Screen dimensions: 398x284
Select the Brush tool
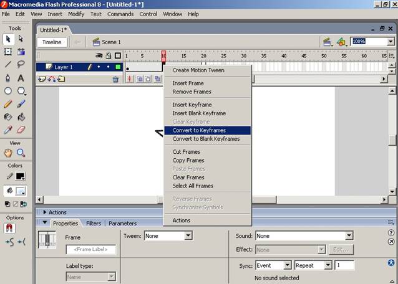pyautogui.click(x=21, y=104)
